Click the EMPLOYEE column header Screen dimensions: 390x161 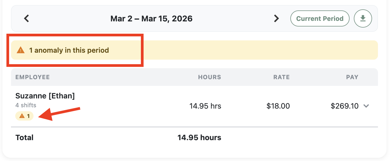(x=32, y=77)
